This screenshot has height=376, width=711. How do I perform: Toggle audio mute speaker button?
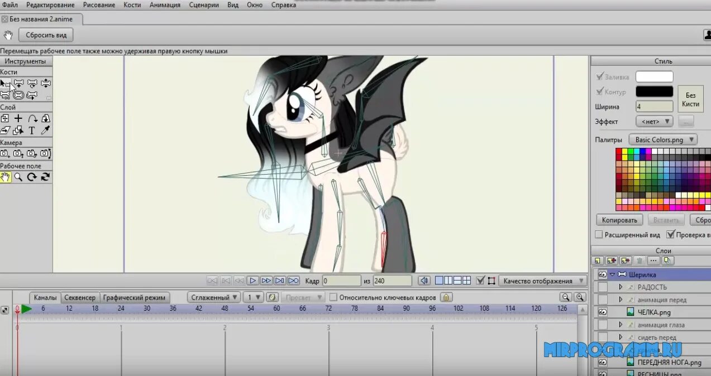[x=424, y=281]
